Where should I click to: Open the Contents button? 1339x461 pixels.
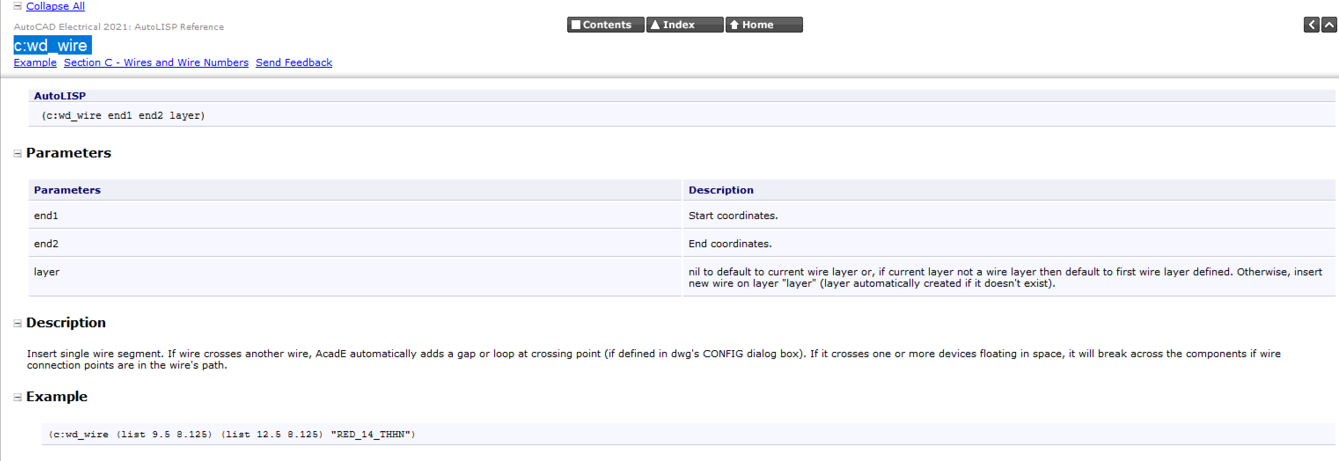[605, 25]
